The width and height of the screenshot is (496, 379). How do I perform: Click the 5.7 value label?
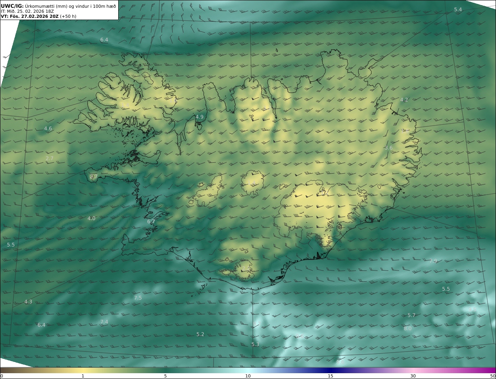[412, 315]
